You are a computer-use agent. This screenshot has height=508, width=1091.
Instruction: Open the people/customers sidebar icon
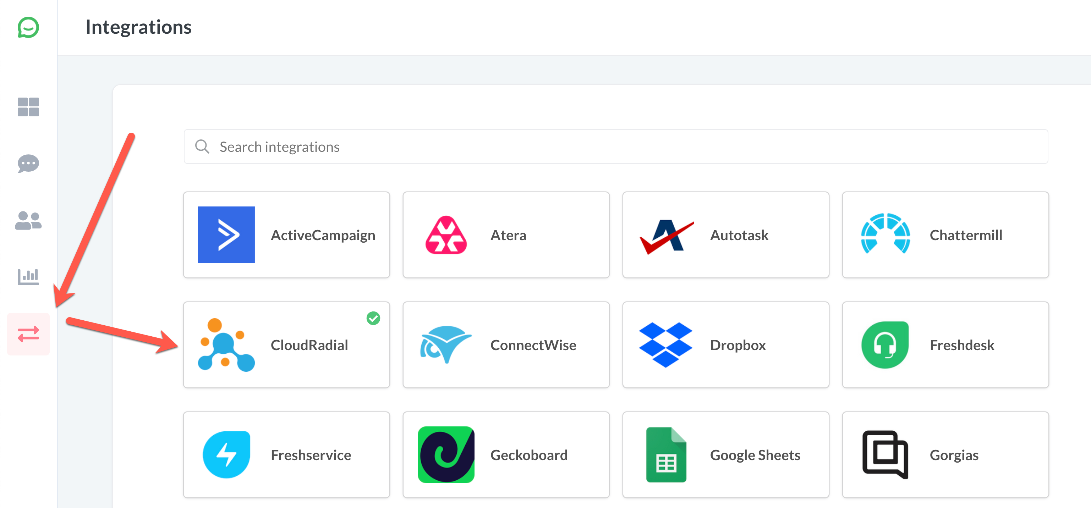[28, 221]
